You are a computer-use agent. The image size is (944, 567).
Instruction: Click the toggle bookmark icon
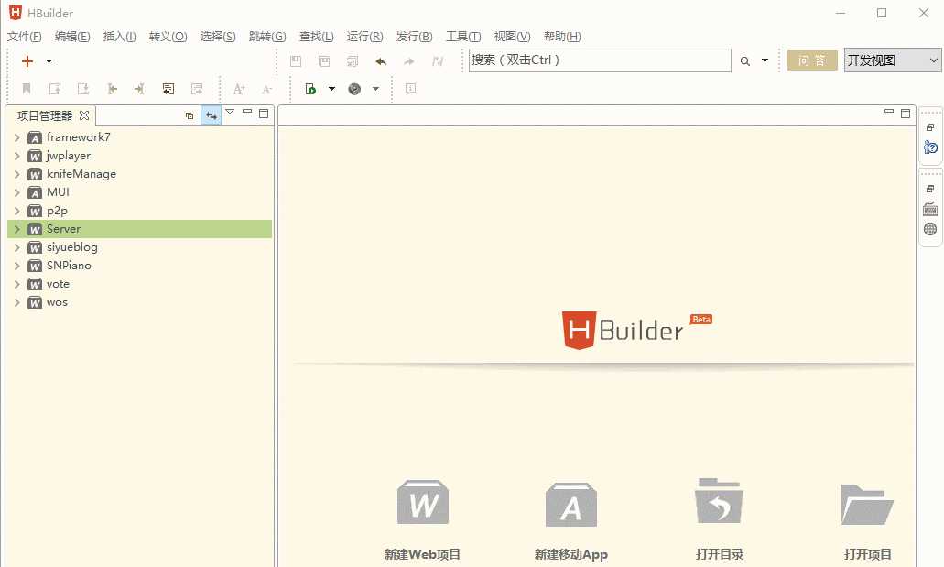27,89
